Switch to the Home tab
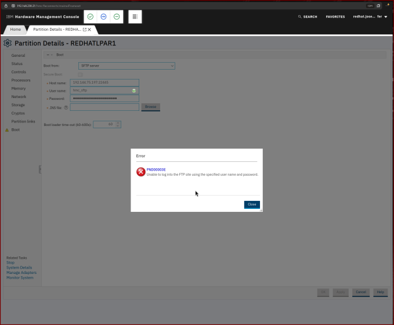Viewport: 394px width, 325px height. (x=16, y=30)
